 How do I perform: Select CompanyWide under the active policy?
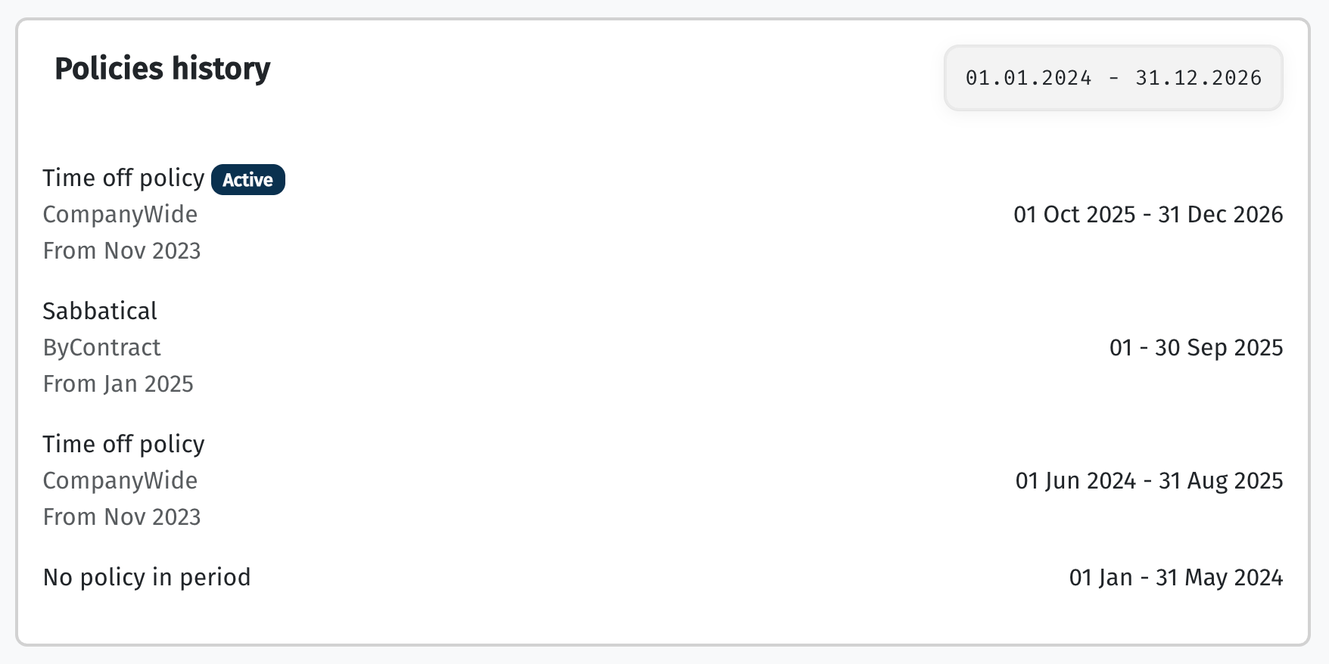tap(120, 214)
